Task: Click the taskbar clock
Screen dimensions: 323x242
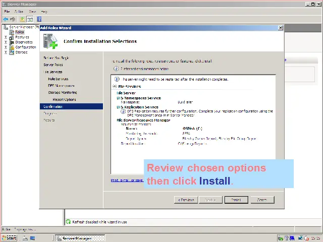Action: 315,238
